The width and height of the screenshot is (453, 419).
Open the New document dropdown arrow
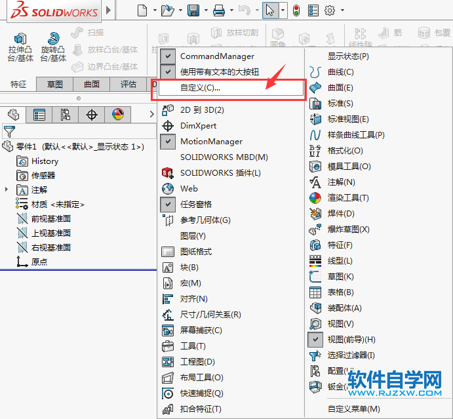[x=155, y=10]
